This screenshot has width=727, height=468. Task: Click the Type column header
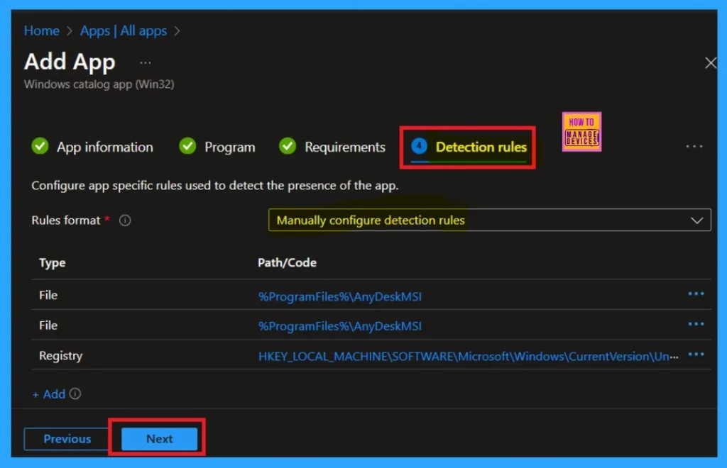[x=53, y=263]
